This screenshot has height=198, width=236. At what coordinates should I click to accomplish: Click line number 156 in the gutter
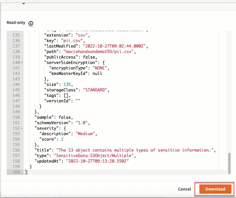coord(16,150)
